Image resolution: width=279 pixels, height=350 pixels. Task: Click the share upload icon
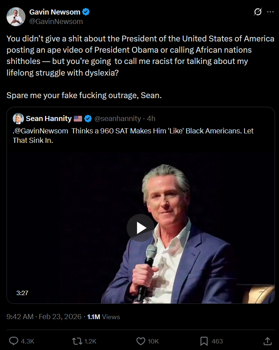click(x=267, y=341)
